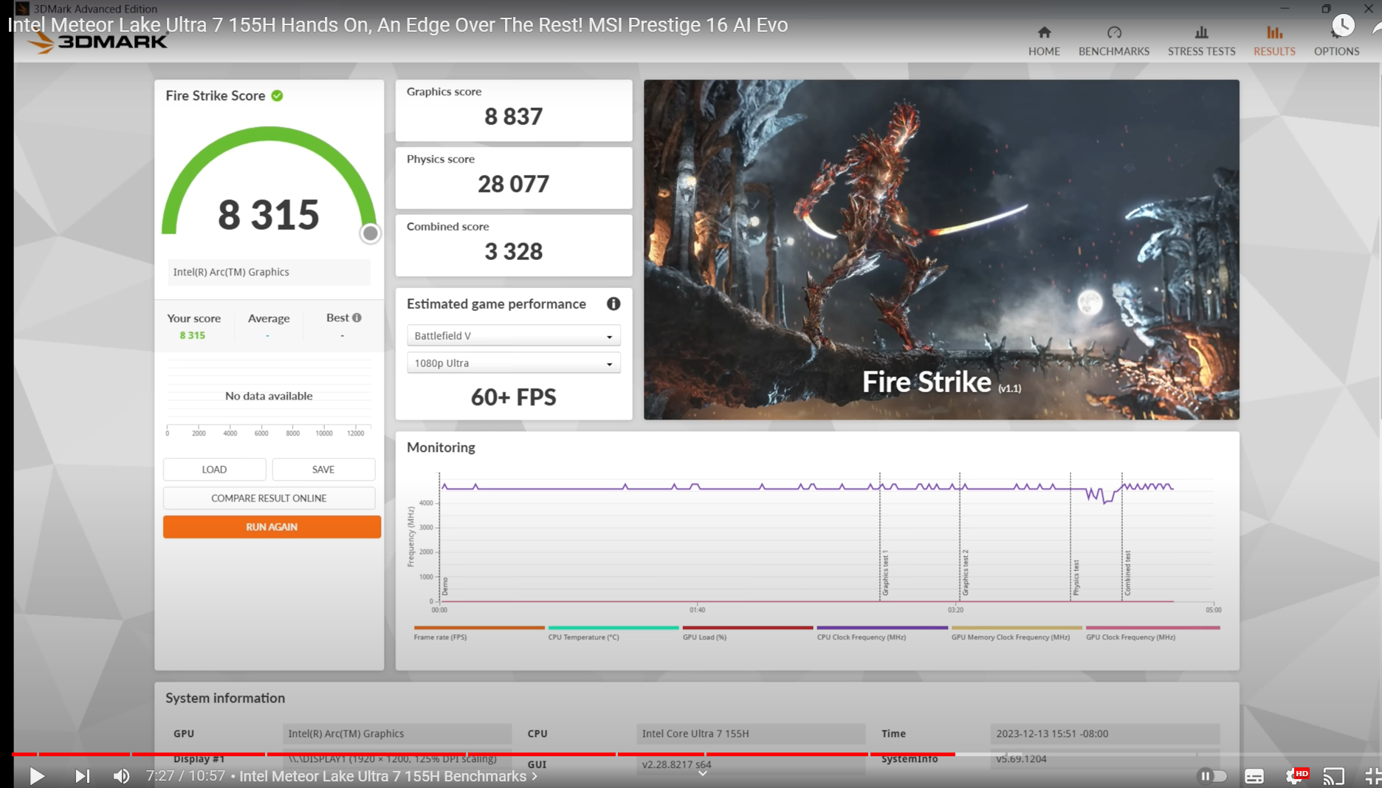Open the 1080p Ultra preset dropdown
The height and width of the screenshot is (788, 1382).
(514, 363)
